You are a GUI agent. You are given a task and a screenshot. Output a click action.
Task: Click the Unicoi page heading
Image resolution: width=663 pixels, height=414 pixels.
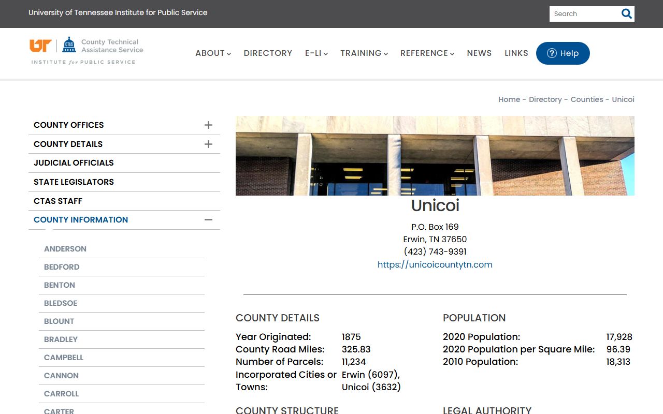click(435, 205)
